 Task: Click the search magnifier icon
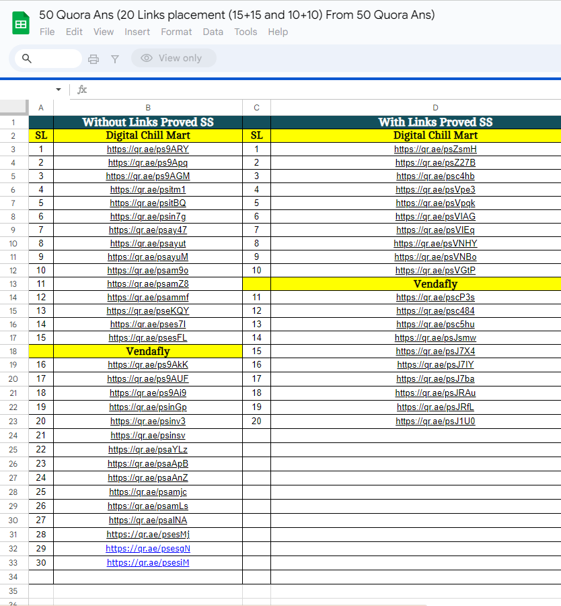point(27,59)
